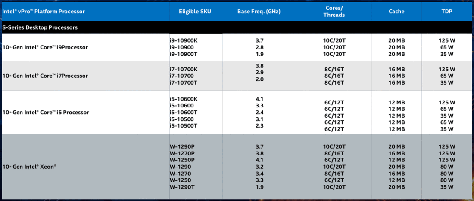Screen dimensions: 474x201
Task: Click the 12 MB cache for W-1250P
Action: (396, 160)
